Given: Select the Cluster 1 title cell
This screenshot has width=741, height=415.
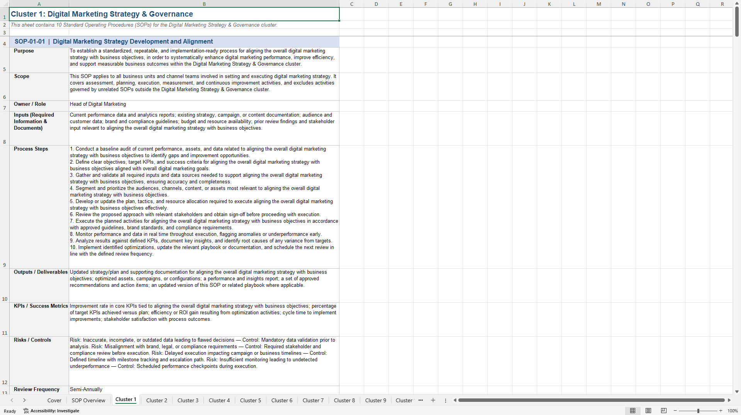Looking at the screenshot, I should click(x=175, y=14).
